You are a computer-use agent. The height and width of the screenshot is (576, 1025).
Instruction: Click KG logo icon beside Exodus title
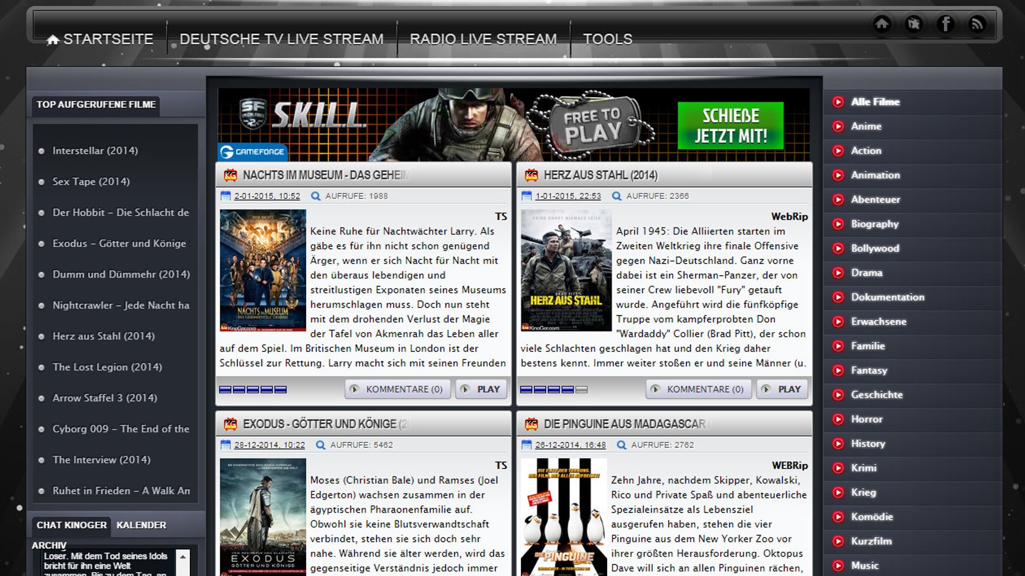coord(230,424)
